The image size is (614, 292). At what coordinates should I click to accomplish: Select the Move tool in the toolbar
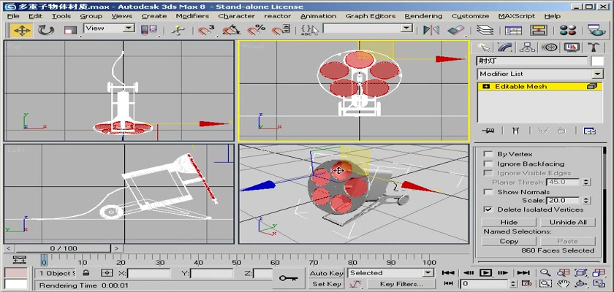(21, 30)
